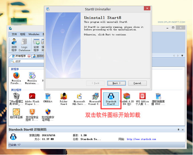This screenshot has width=193, height=155.
Task: Close the Stardock Start8 详细资料 panel
Action: click(183, 130)
